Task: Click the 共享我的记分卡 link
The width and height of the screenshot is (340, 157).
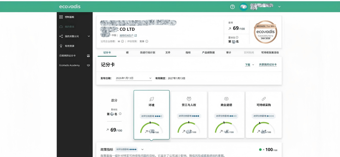Action: (x=268, y=65)
